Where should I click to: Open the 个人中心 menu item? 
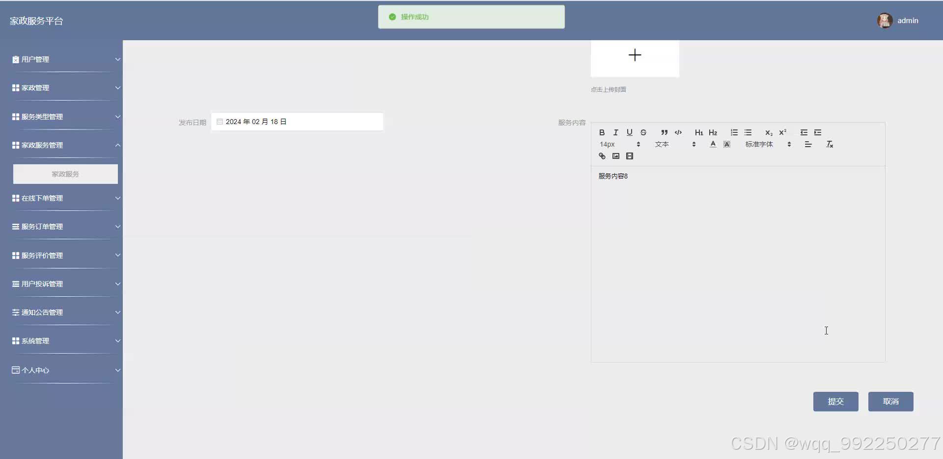[66, 370]
